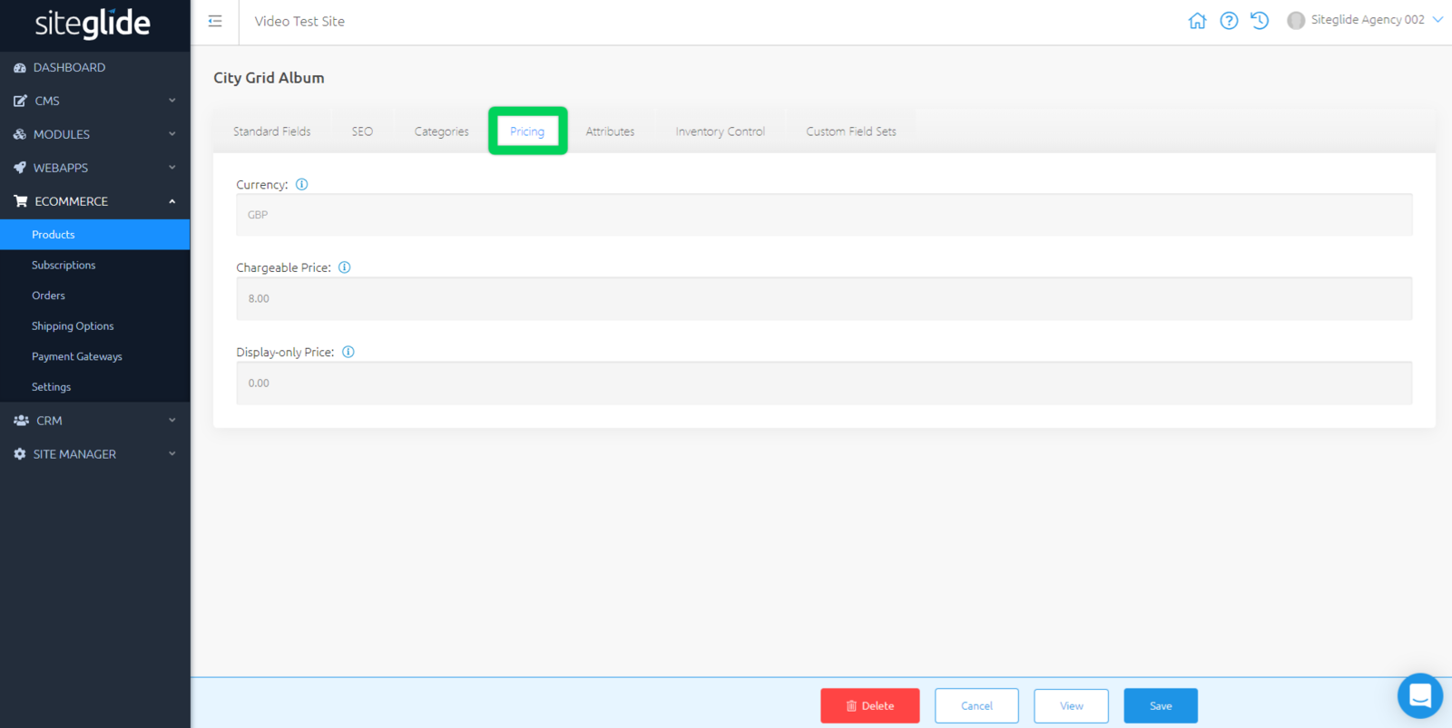
Task: Expand the CMS sidebar menu
Action: [94, 101]
